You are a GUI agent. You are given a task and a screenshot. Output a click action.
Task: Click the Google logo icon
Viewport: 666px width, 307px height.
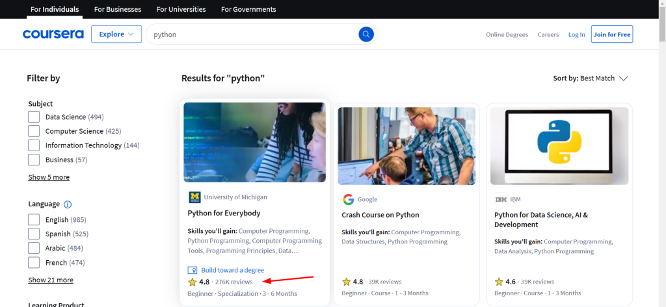coord(349,199)
